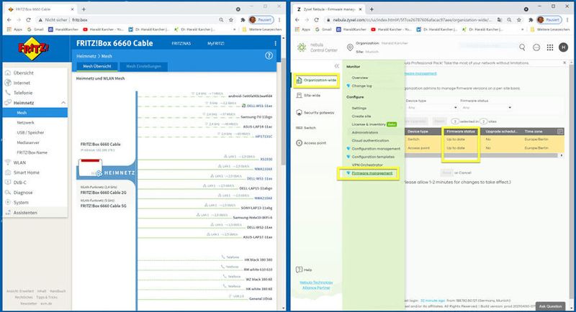576x312 pixels.
Task: Open table column settings icon in Nebula table header
Action: click(x=560, y=132)
